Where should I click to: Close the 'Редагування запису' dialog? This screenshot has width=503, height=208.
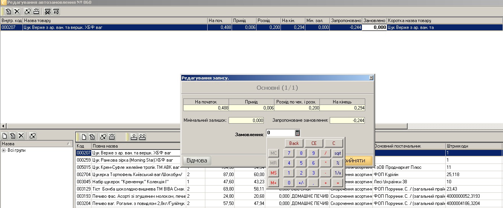(371, 78)
